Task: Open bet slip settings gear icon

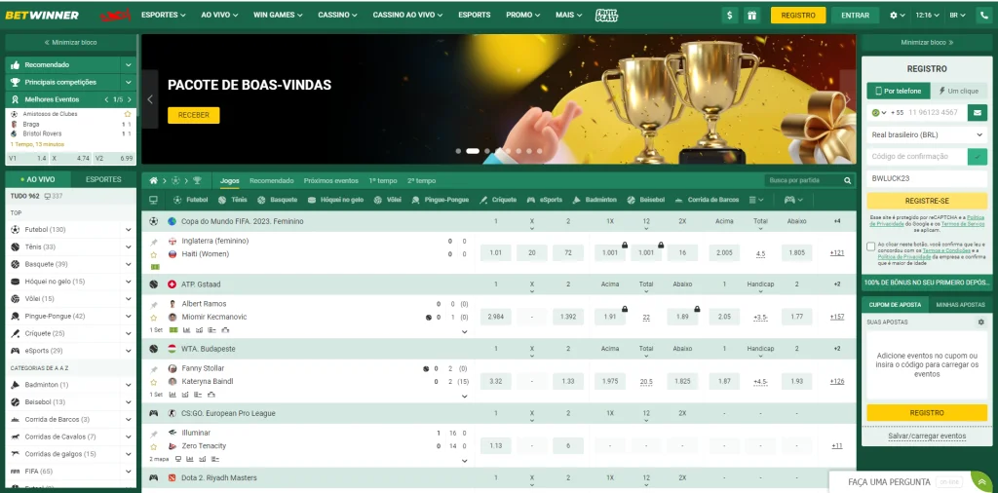Action: [980, 322]
